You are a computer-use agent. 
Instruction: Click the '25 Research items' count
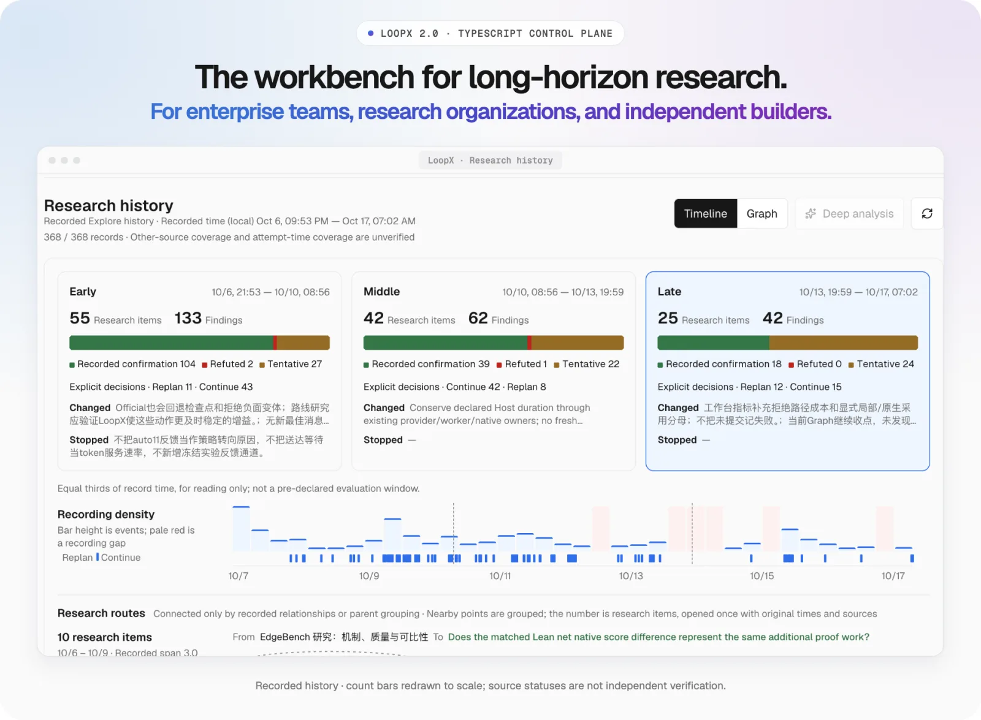(704, 319)
